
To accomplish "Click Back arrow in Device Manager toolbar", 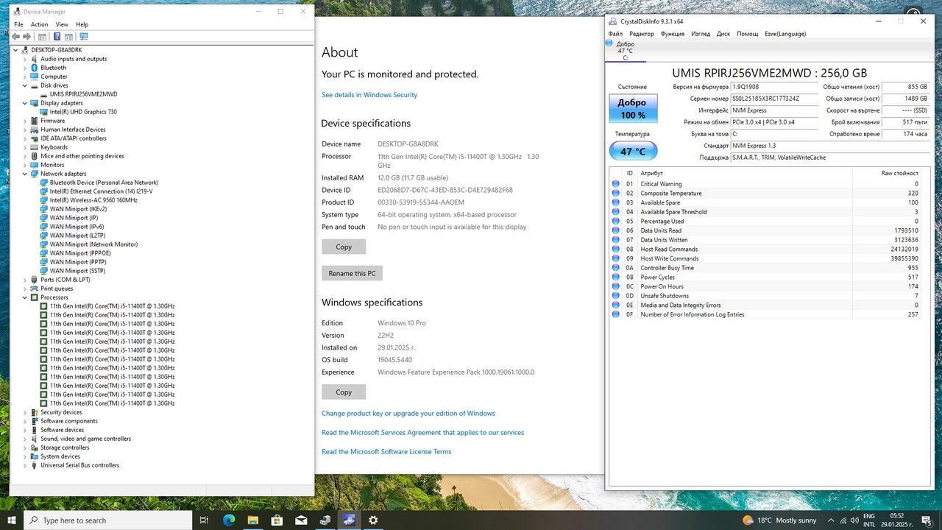I will 15,36.
